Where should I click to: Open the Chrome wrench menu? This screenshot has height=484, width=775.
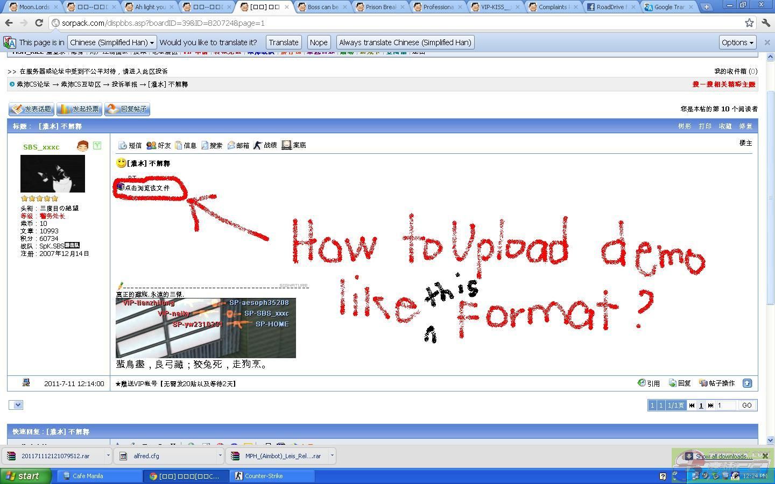766,23
